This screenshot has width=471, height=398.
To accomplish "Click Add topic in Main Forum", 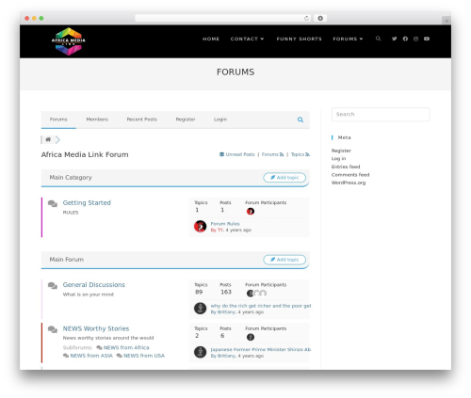I will click(x=284, y=260).
